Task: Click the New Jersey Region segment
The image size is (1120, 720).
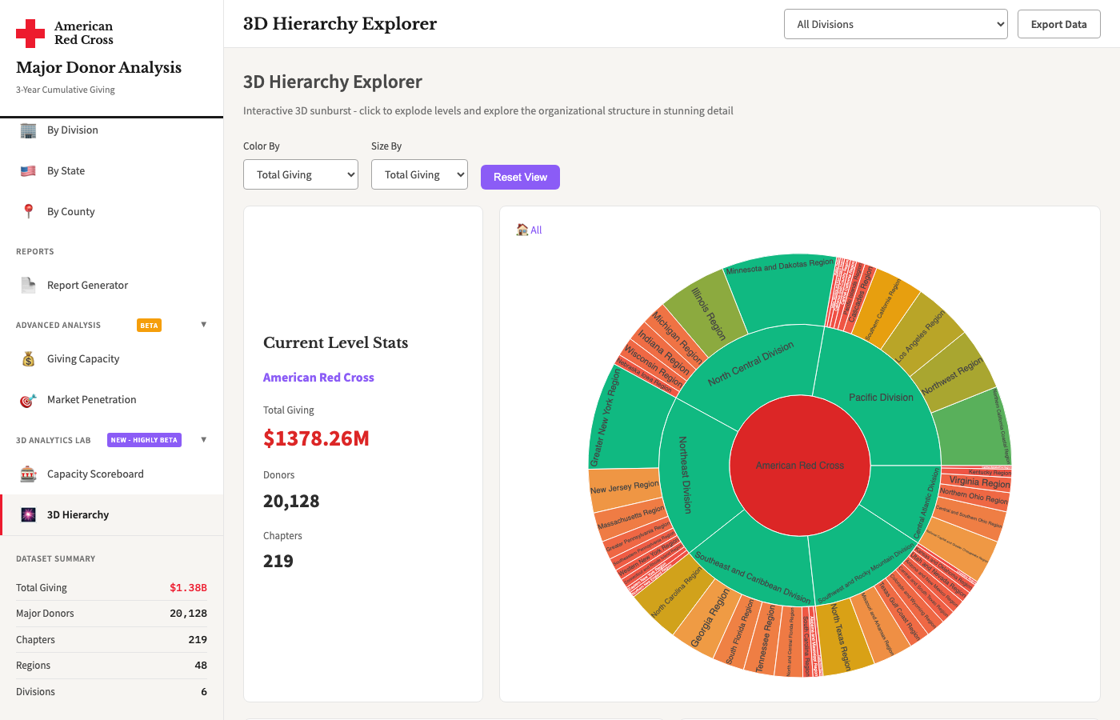Action: (x=624, y=486)
